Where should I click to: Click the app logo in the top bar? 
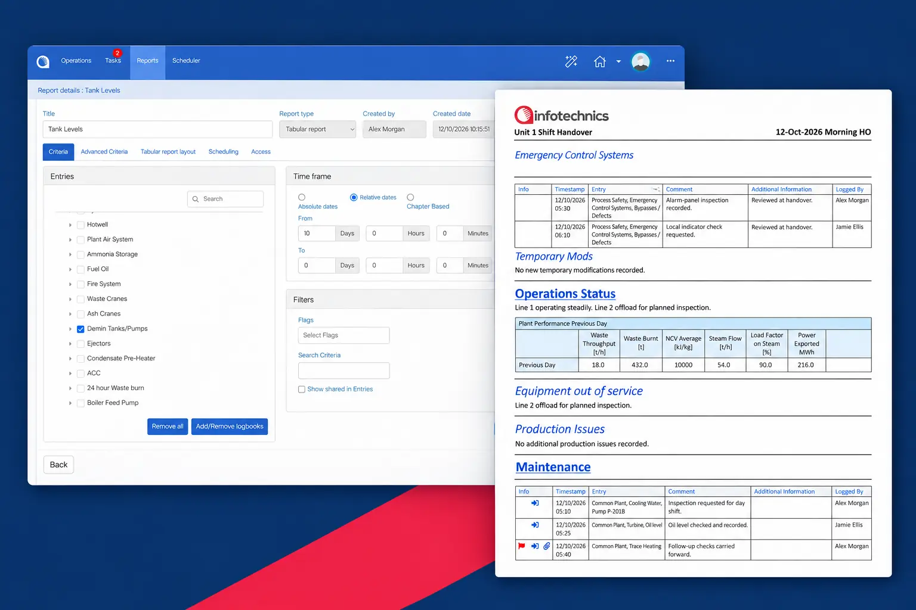coord(43,61)
